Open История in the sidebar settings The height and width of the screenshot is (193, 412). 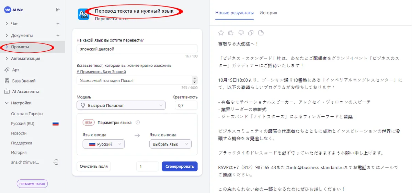click(x=19, y=153)
